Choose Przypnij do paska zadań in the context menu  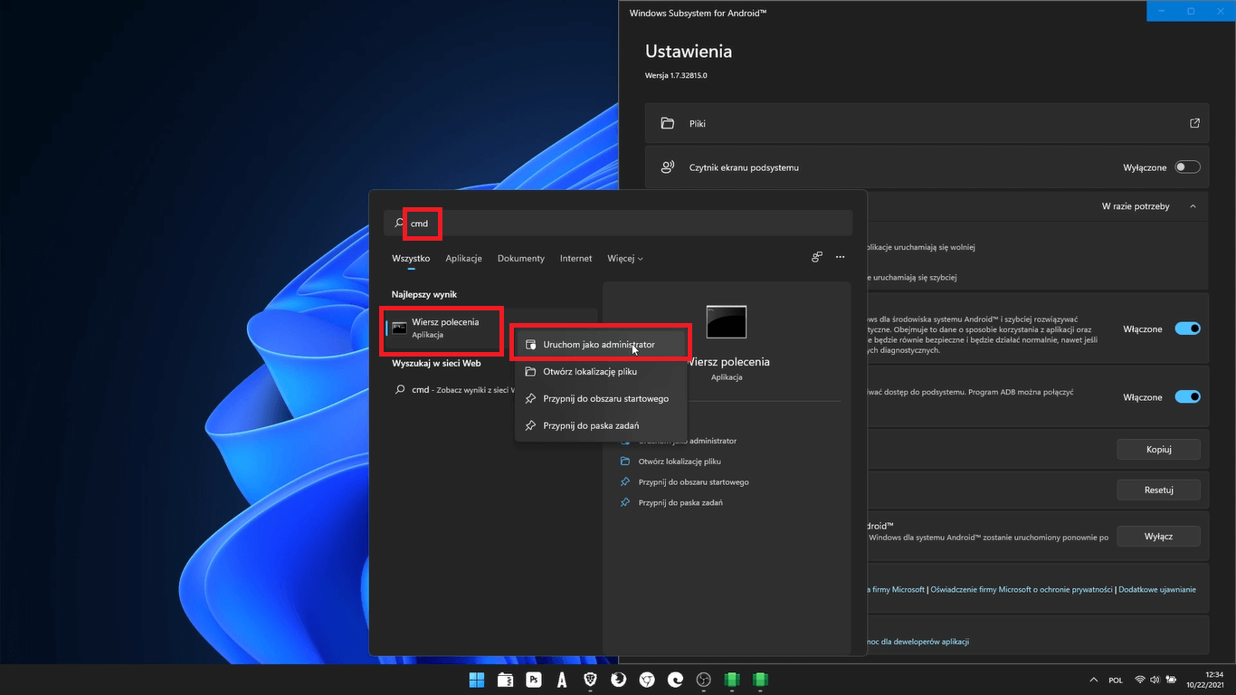(x=601, y=425)
